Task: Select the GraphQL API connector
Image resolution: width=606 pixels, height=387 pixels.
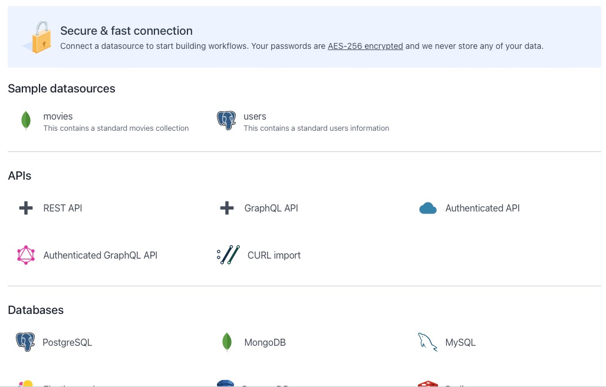Action: pos(271,208)
